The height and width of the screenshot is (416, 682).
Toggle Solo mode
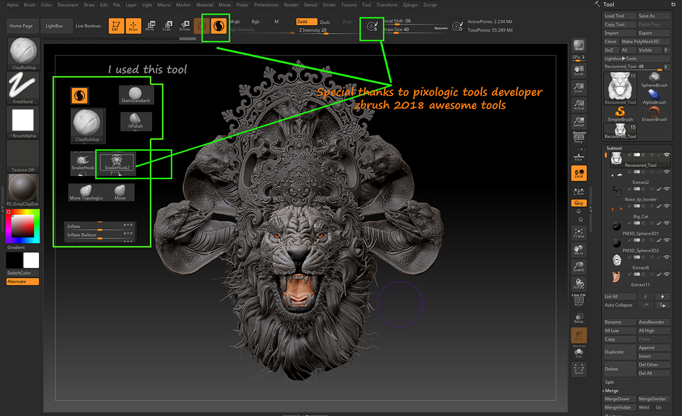point(579,353)
